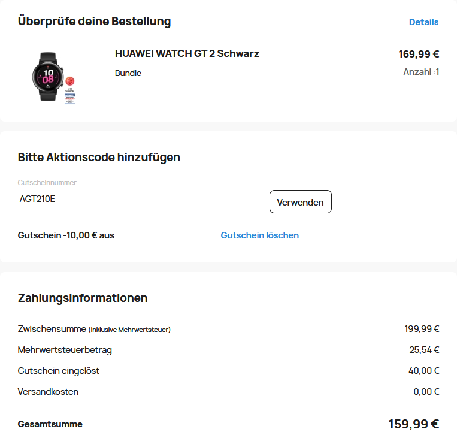Click the Versandkosten row label

pos(48,392)
